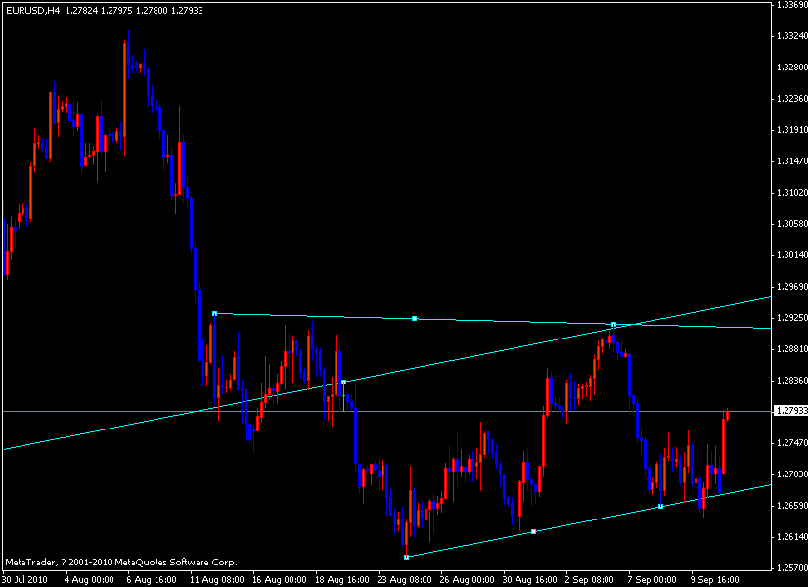Click the 1.31020 price axis label
Image resolution: width=808 pixels, height=587 pixels.
coord(791,192)
